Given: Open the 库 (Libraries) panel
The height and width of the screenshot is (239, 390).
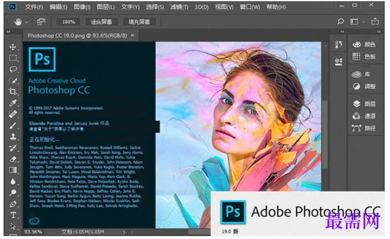Looking at the screenshot, I should [x=362, y=74].
